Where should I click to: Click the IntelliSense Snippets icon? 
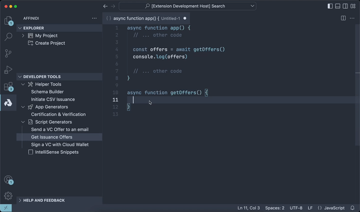click(30, 152)
